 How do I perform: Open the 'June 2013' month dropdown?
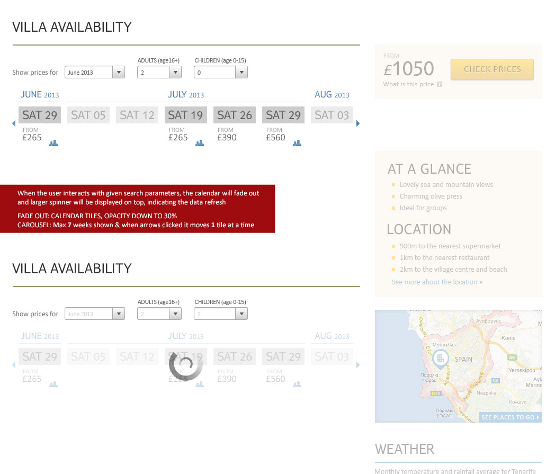(x=95, y=73)
